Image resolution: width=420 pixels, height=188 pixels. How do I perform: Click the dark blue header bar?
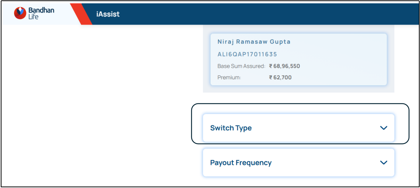(x=260, y=14)
